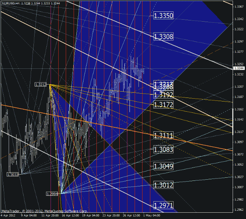246x219 pixels.
Task: Click the 1.3111 price level label
Action: (x=163, y=135)
